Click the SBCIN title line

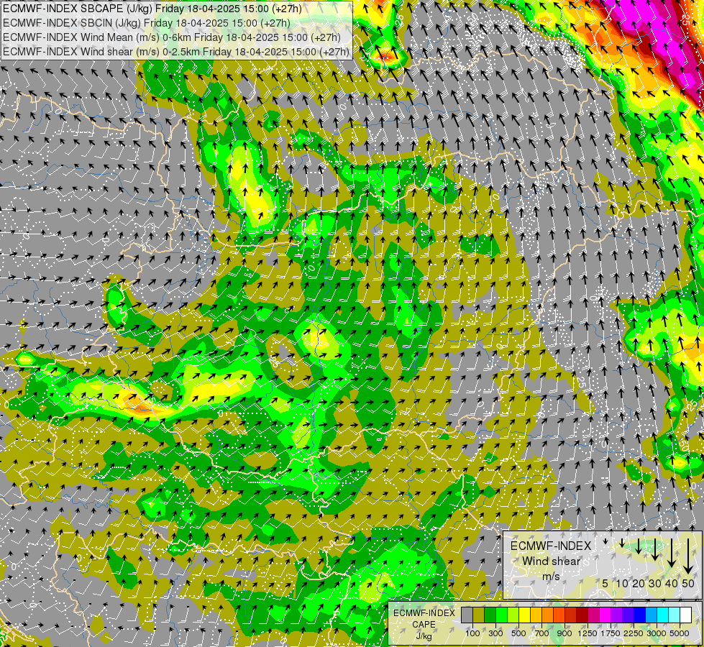(147, 23)
